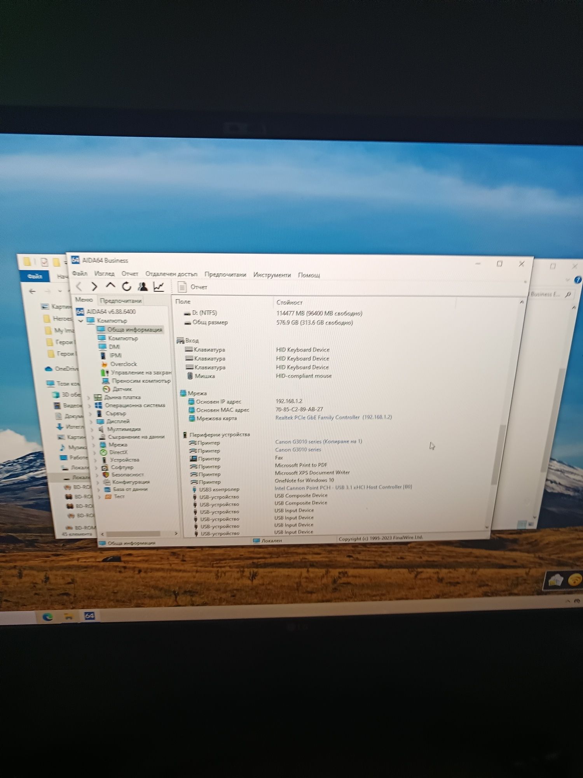Click the Тест benchmark tree icon
This screenshot has height=778, width=583.
(108, 497)
